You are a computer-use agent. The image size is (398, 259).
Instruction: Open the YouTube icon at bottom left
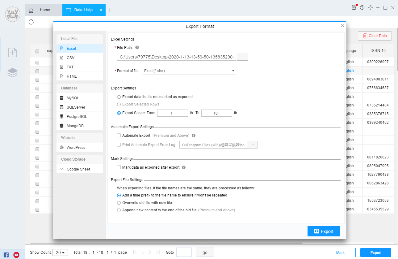16,255
